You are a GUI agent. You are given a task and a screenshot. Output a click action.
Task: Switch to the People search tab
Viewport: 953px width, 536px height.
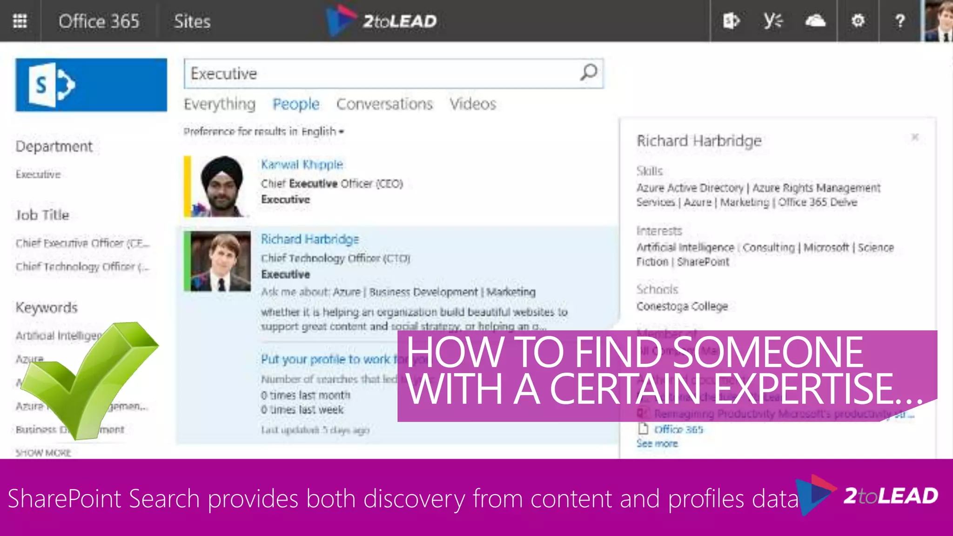(296, 104)
